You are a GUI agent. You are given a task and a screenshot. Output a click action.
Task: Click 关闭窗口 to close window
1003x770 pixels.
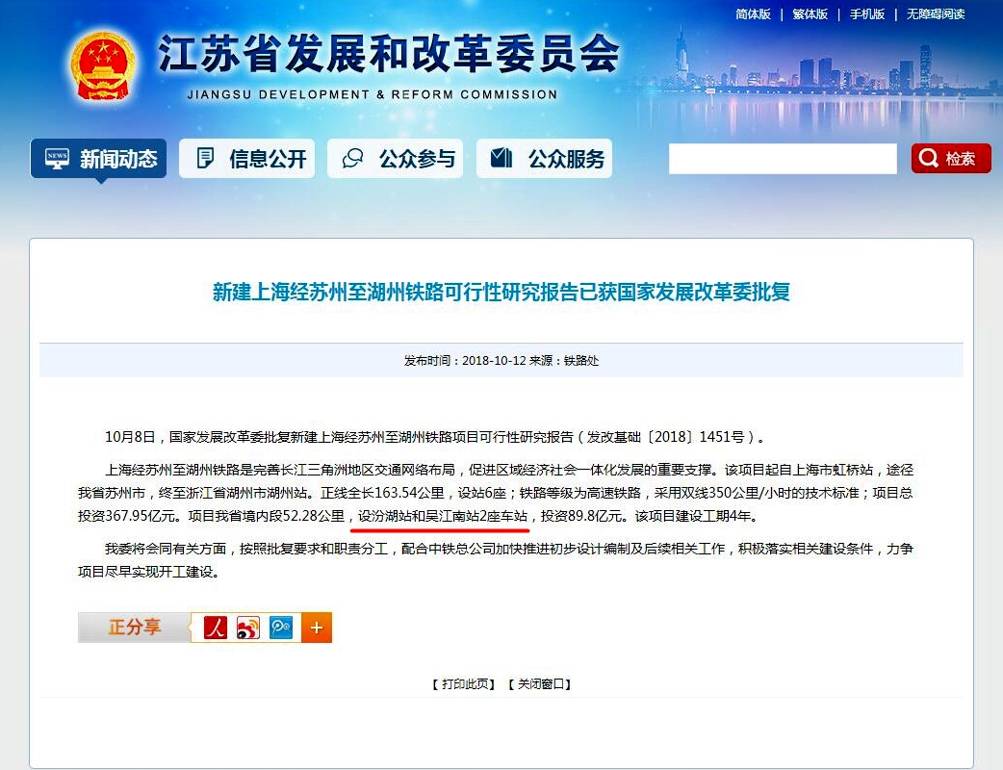(539, 684)
